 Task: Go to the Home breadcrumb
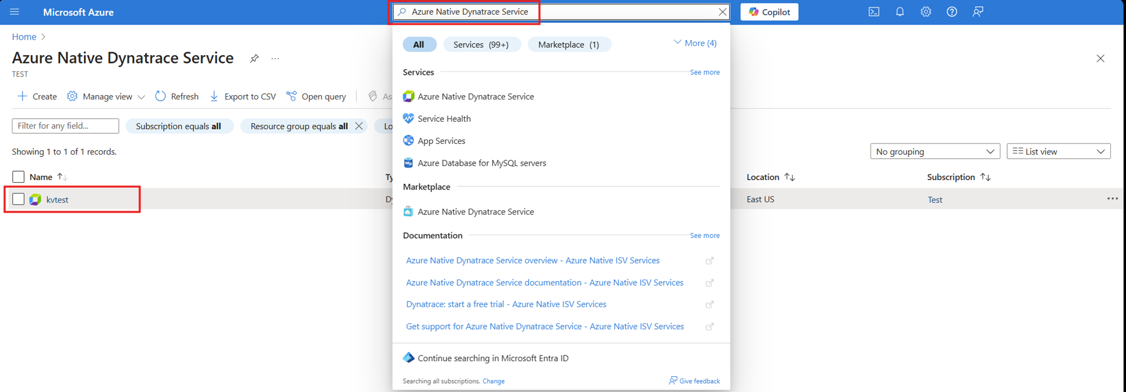coord(24,37)
